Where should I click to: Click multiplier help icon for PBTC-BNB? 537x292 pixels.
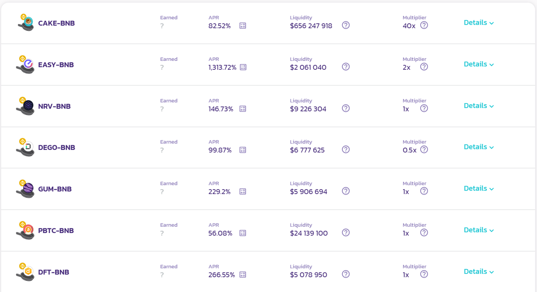[424, 233]
